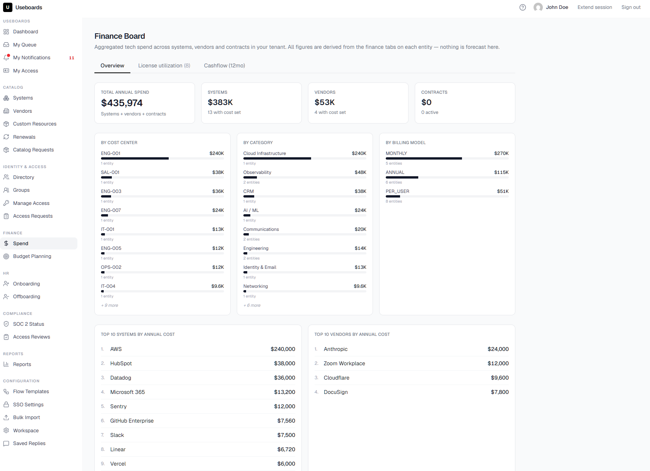Select the Cloudflare vendor row
The height and width of the screenshot is (471, 650).
pyautogui.click(x=412, y=378)
